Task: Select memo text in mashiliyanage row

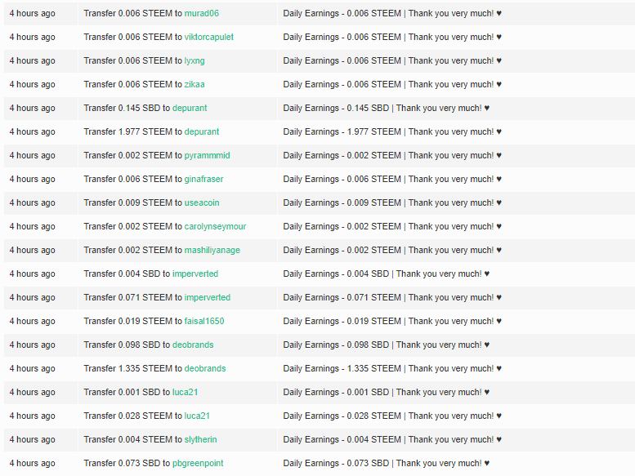Action: (x=392, y=251)
